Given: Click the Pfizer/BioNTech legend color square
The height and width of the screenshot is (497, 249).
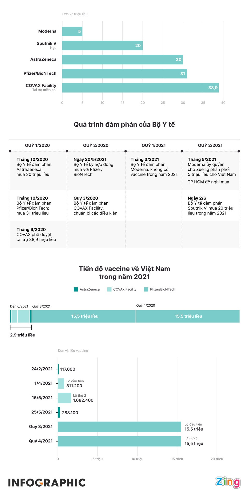Looking at the screenshot, I should point(146,289).
